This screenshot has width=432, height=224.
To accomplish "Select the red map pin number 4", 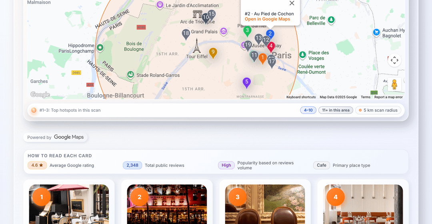I will [x=271, y=46].
